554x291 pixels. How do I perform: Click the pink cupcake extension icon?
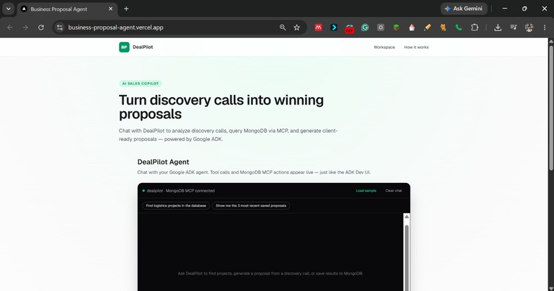[x=412, y=28]
